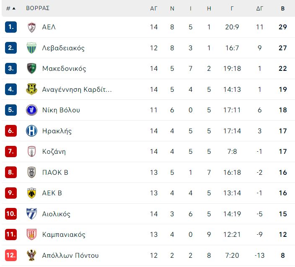Image resolution: width=295 pixels, height=267 pixels.
Task: Click the Απόλλων Πόντου eagle logo
Action: click(x=31, y=255)
